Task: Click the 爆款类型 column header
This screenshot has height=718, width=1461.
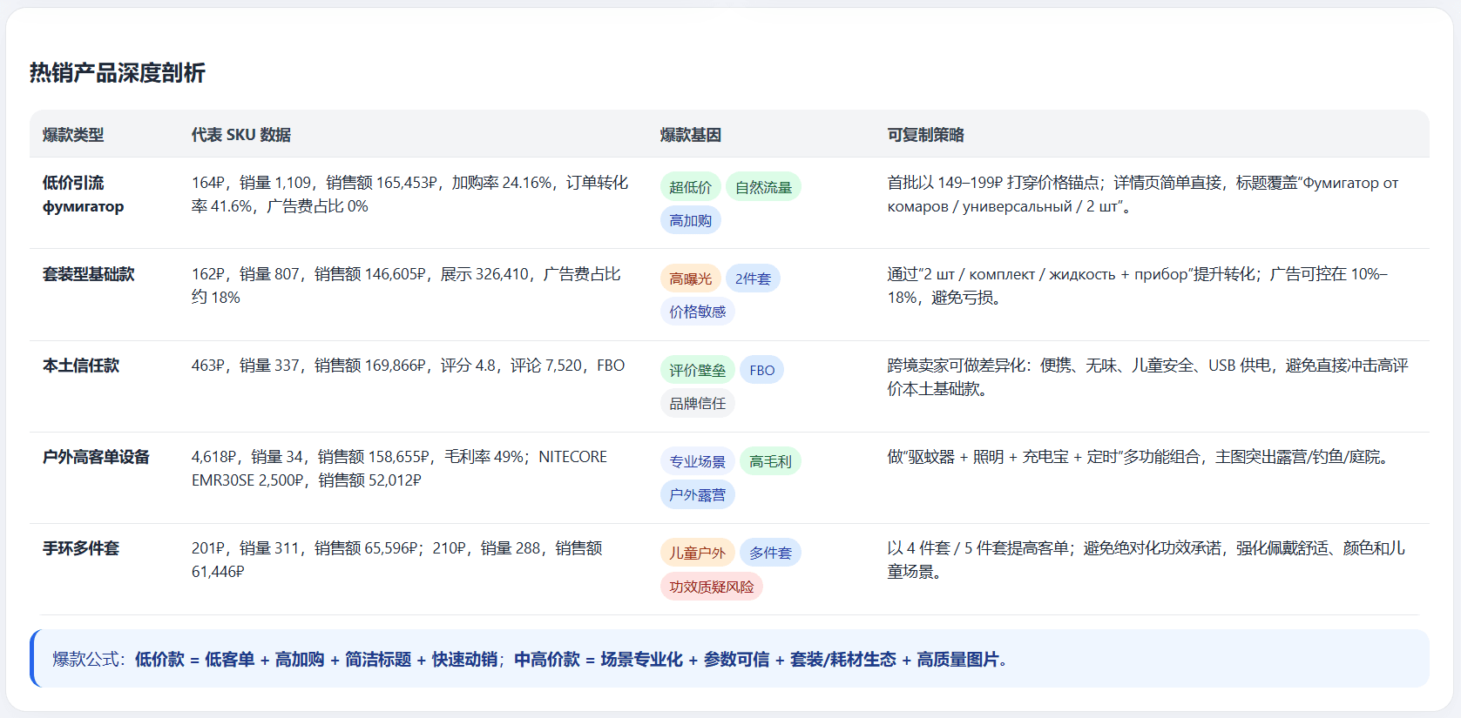Action: 73,135
